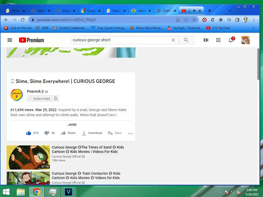Click the Share button
Screen dimensions: 263x197
coord(68,133)
